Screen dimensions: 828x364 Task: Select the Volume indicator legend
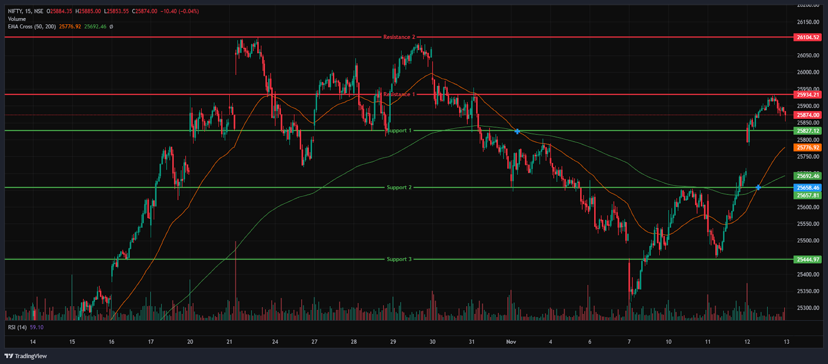(17, 19)
